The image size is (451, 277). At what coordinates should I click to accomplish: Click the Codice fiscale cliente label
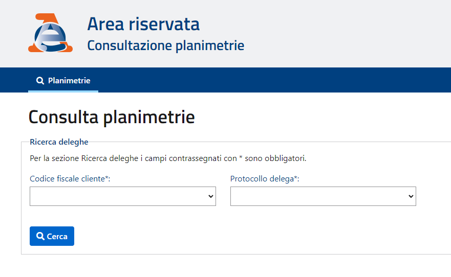(x=70, y=179)
